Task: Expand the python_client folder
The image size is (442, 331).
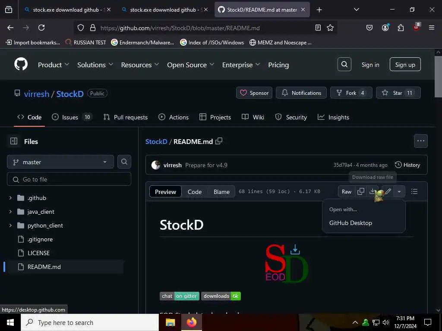Action: click(x=10, y=225)
